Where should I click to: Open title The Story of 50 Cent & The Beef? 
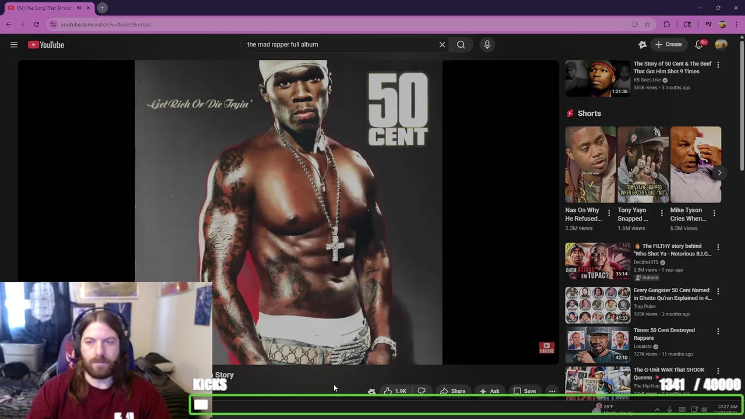[672, 68]
